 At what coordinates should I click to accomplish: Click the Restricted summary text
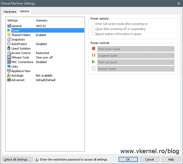click(42, 53)
